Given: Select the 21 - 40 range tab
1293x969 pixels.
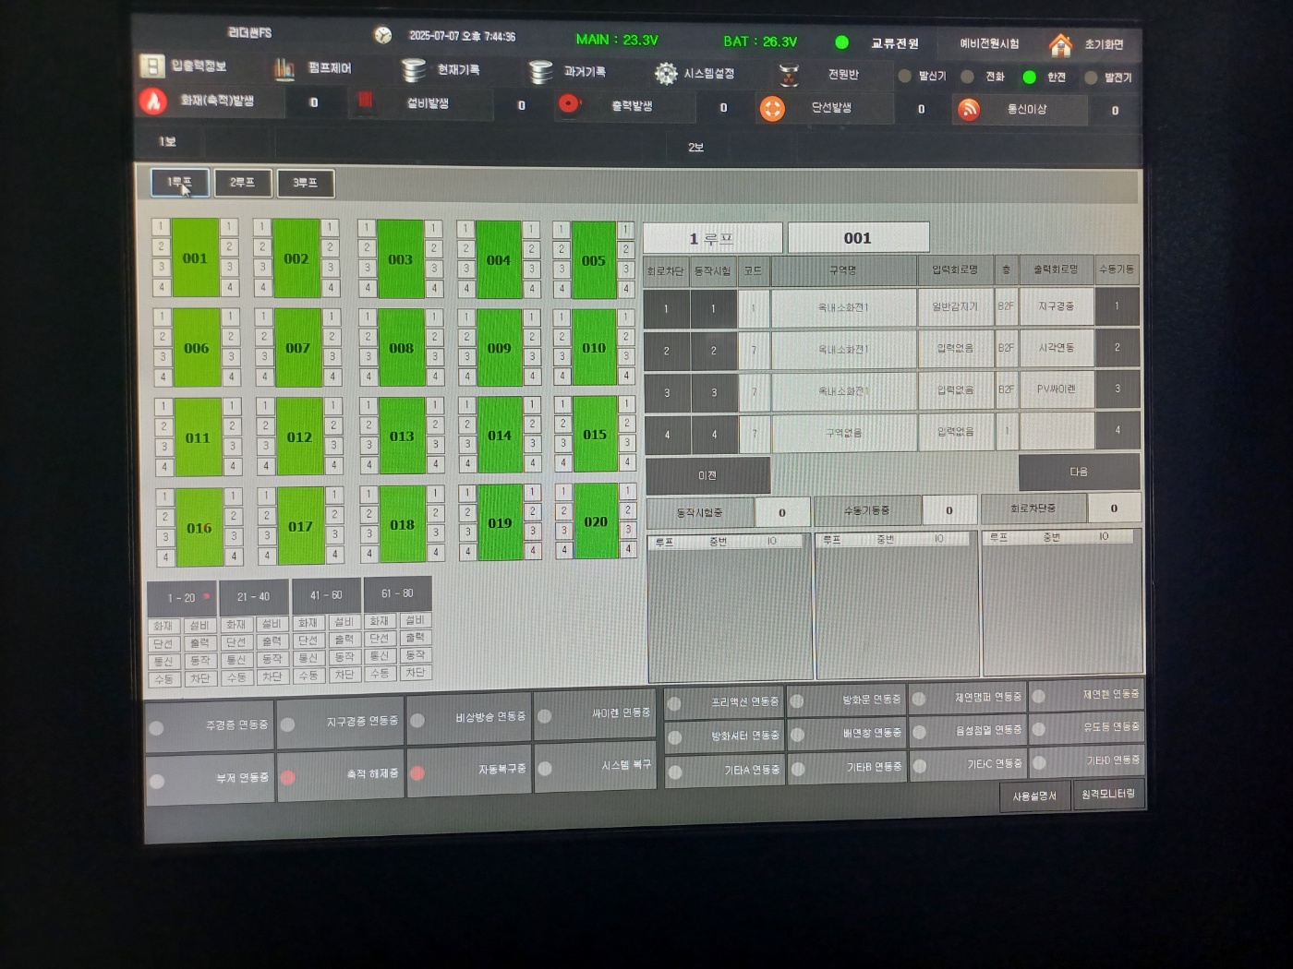Looking at the screenshot, I should [x=252, y=597].
